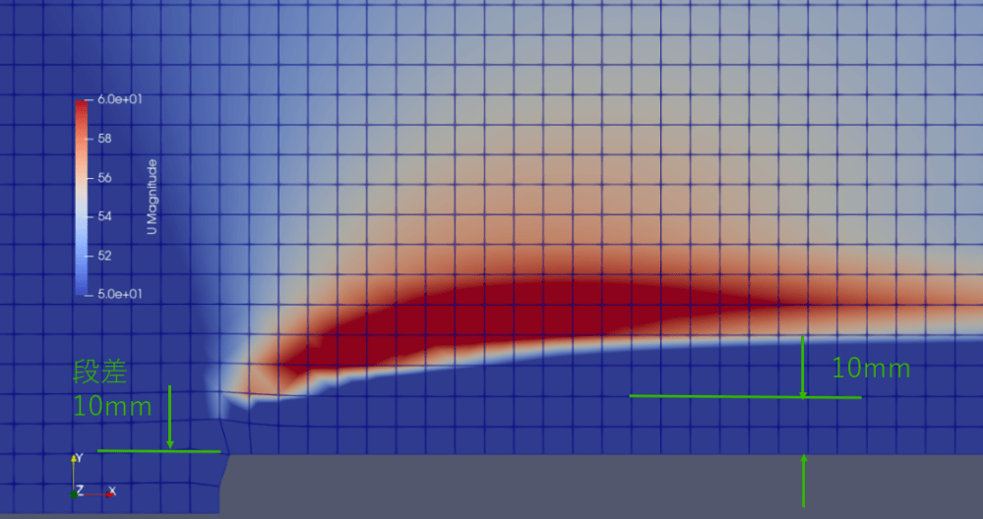Image resolution: width=983 pixels, height=519 pixels.
Task: Click the 6.0e+01 legend maximum label
Action: pos(121,100)
